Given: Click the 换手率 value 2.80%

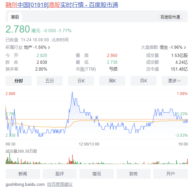Looking at the screenshot, I should (41, 69).
